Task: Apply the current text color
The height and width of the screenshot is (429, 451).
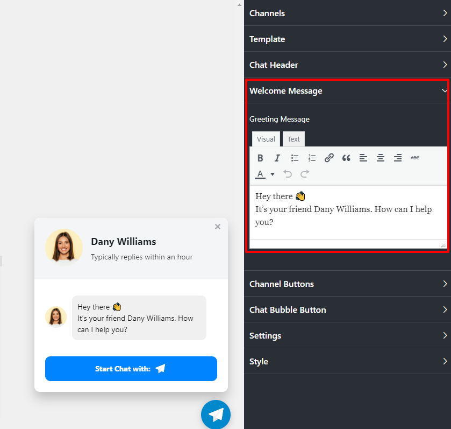Action: [261, 174]
